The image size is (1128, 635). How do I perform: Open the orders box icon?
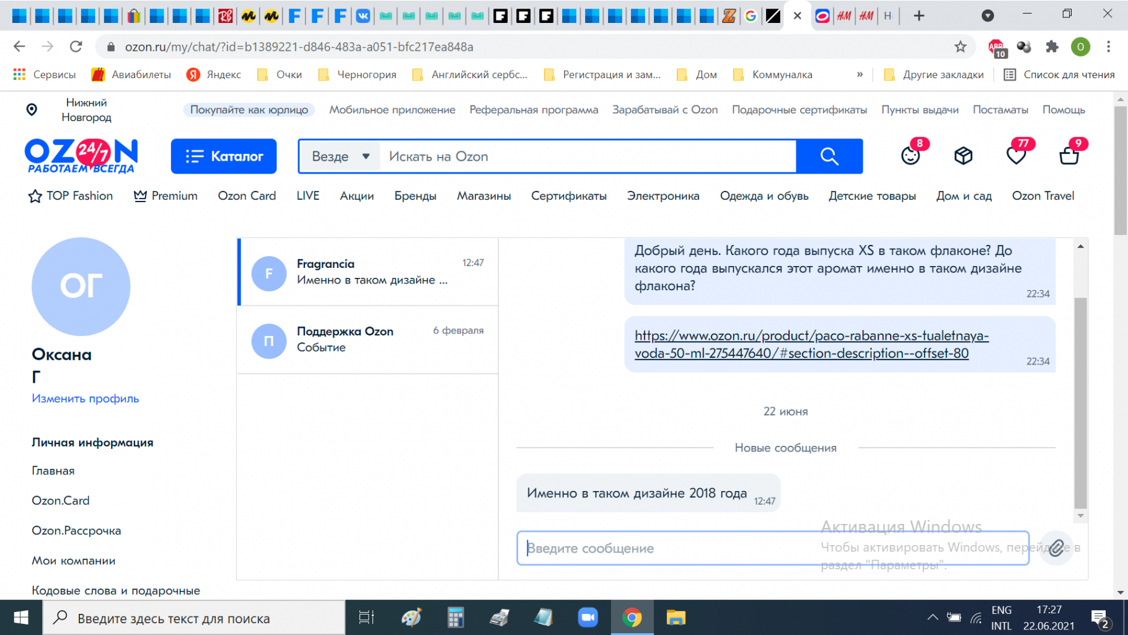pyautogui.click(x=963, y=156)
